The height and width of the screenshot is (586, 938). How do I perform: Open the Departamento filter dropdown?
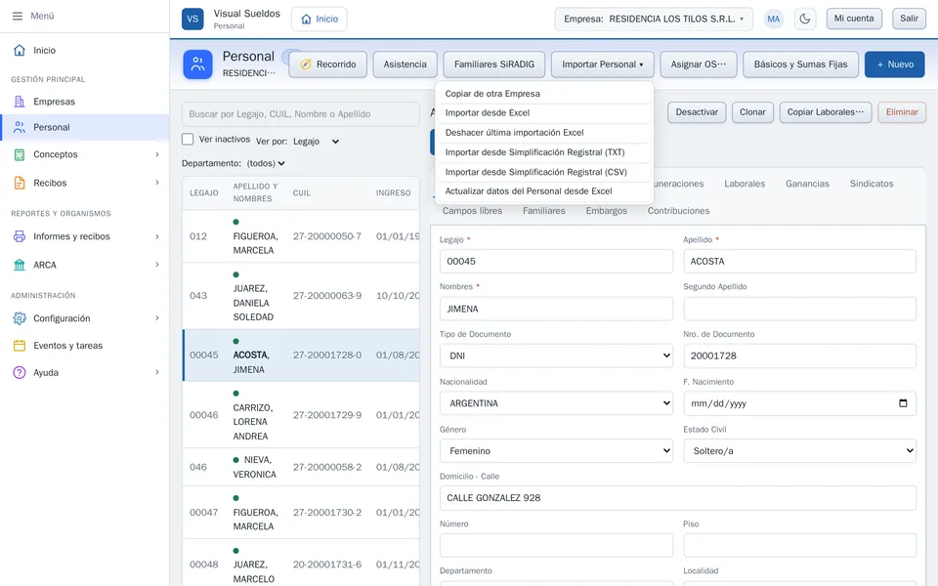pyautogui.click(x=266, y=163)
